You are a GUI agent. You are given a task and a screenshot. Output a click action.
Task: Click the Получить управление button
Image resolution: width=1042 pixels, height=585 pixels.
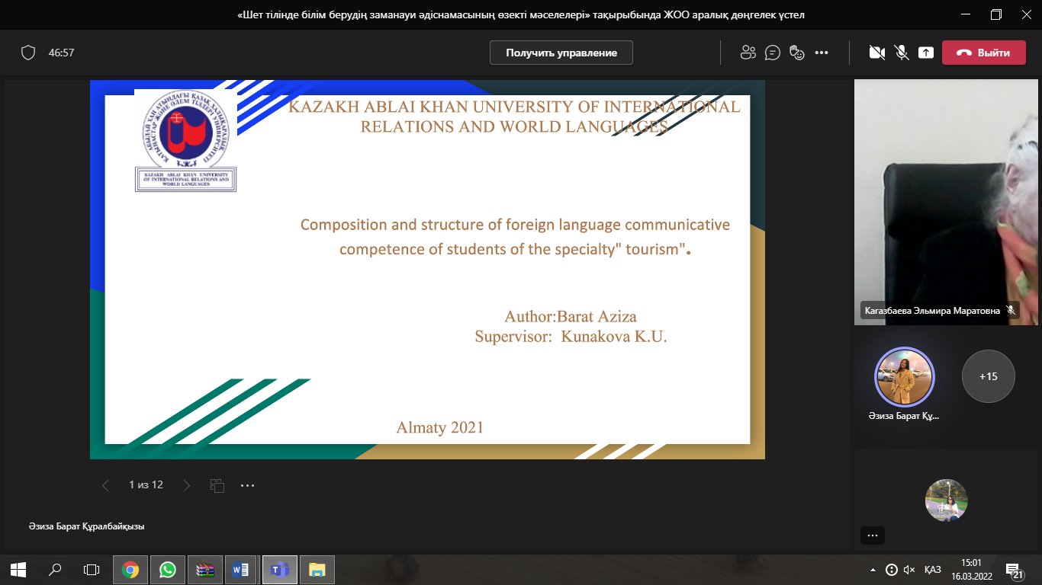tap(561, 53)
